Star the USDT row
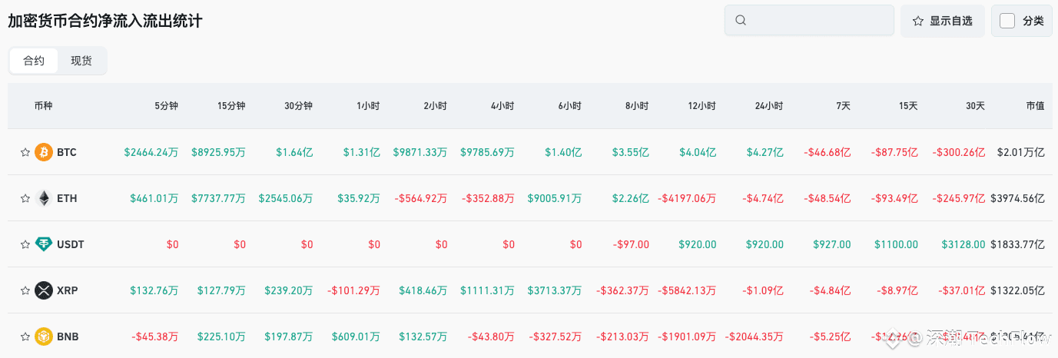Viewport: 1058px width, 358px height. pyautogui.click(x=25, y=245)
